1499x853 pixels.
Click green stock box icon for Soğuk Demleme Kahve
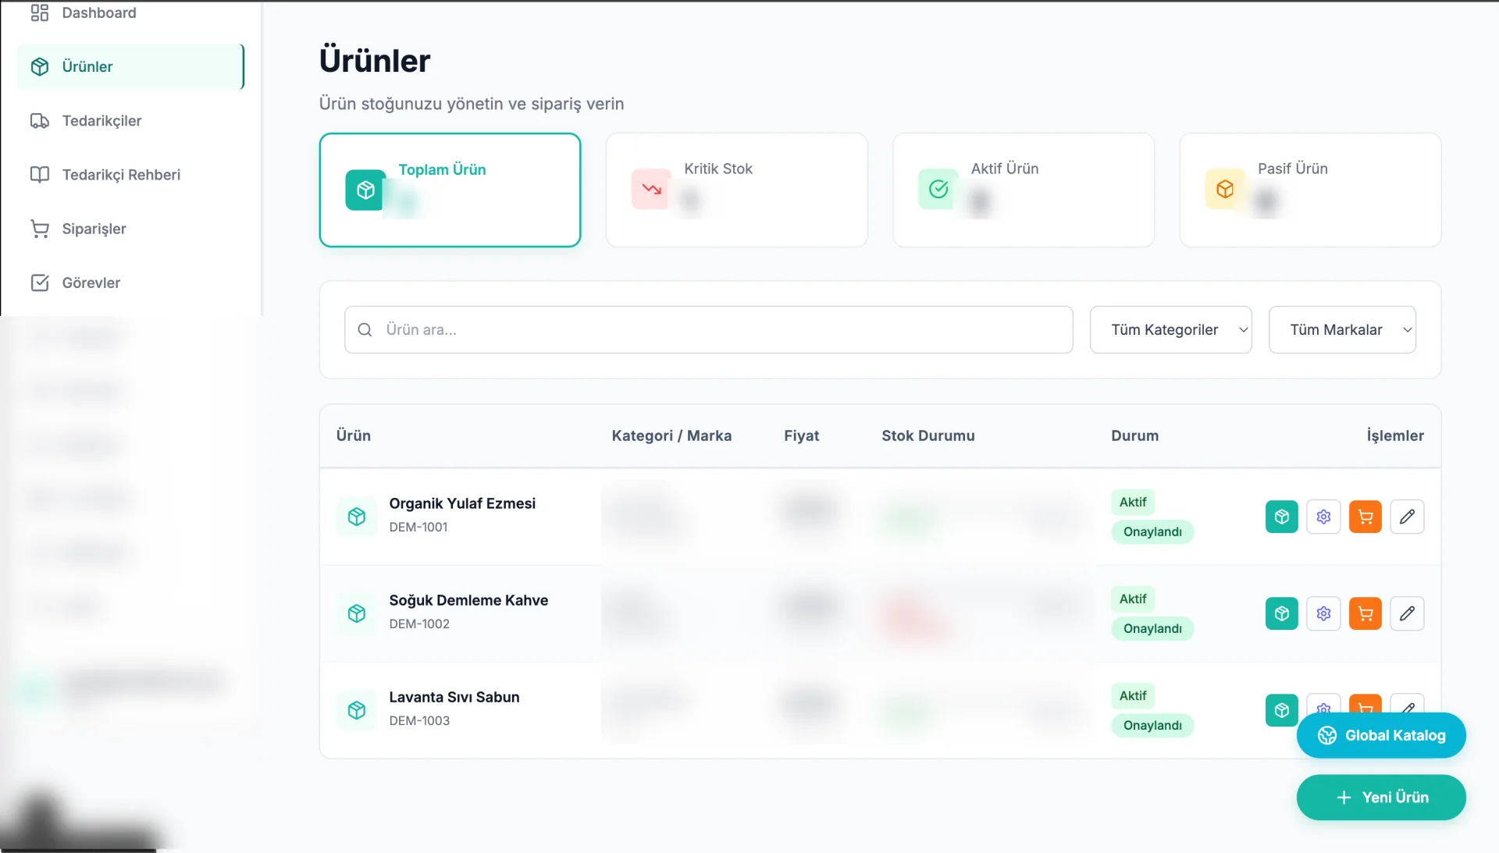point(1281,613)
